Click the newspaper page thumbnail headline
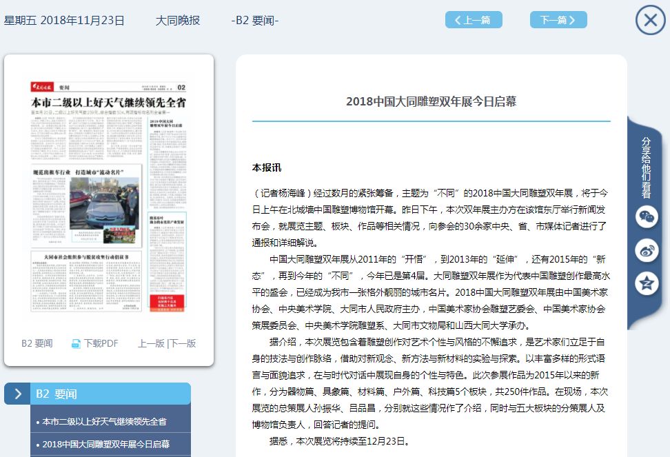This screenshot has width=670, height=457. 108,103
